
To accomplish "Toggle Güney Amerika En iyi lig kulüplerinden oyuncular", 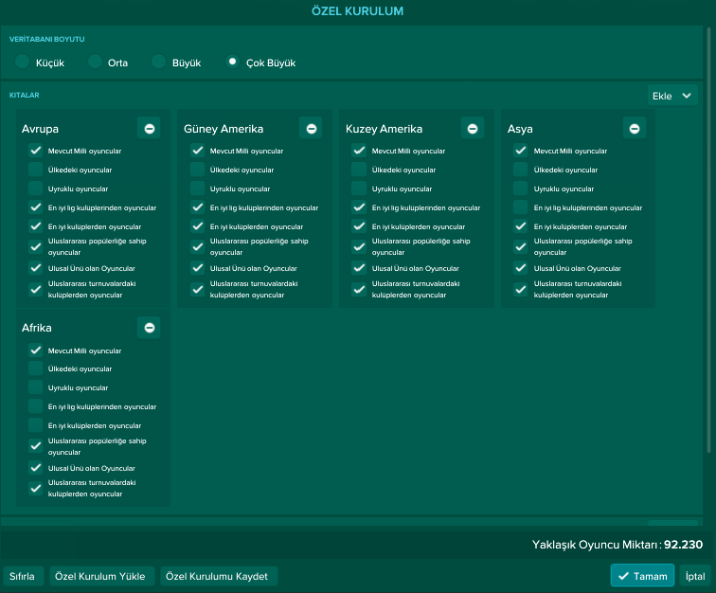I will [198, 207].
